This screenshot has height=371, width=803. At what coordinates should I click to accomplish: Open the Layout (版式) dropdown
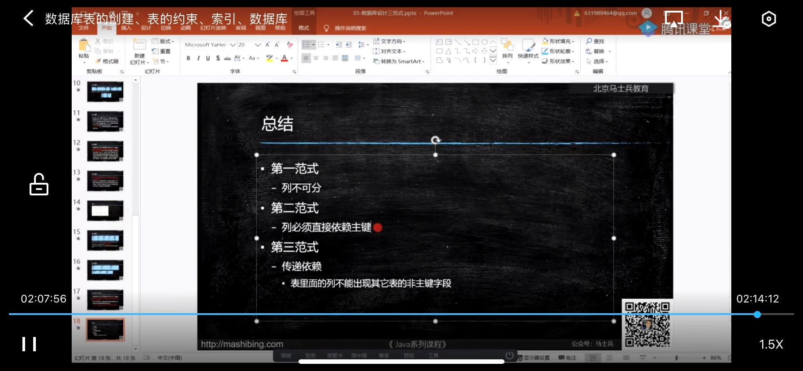pyautogui.click(x=163, y=41)
